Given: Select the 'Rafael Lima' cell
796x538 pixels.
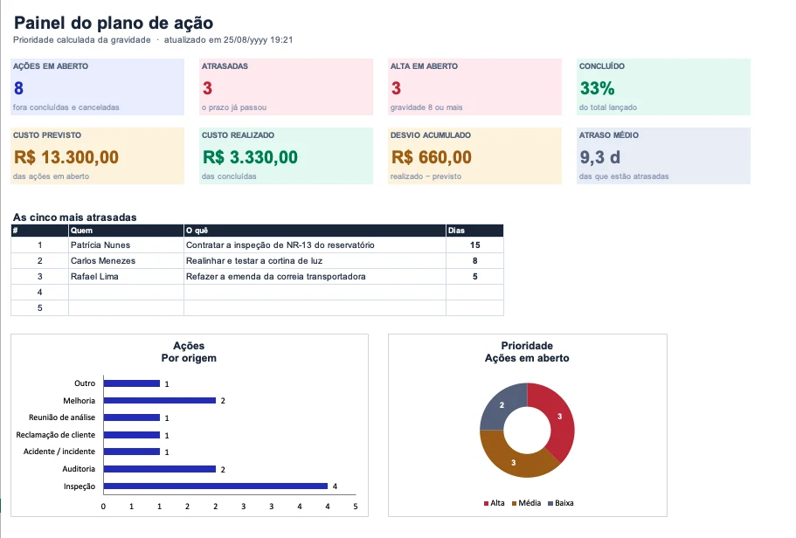Looking at the screenshot, I should click(x=126, y=277).
